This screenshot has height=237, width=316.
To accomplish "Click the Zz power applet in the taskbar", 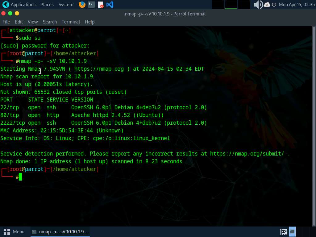I will tap(283, 231).
